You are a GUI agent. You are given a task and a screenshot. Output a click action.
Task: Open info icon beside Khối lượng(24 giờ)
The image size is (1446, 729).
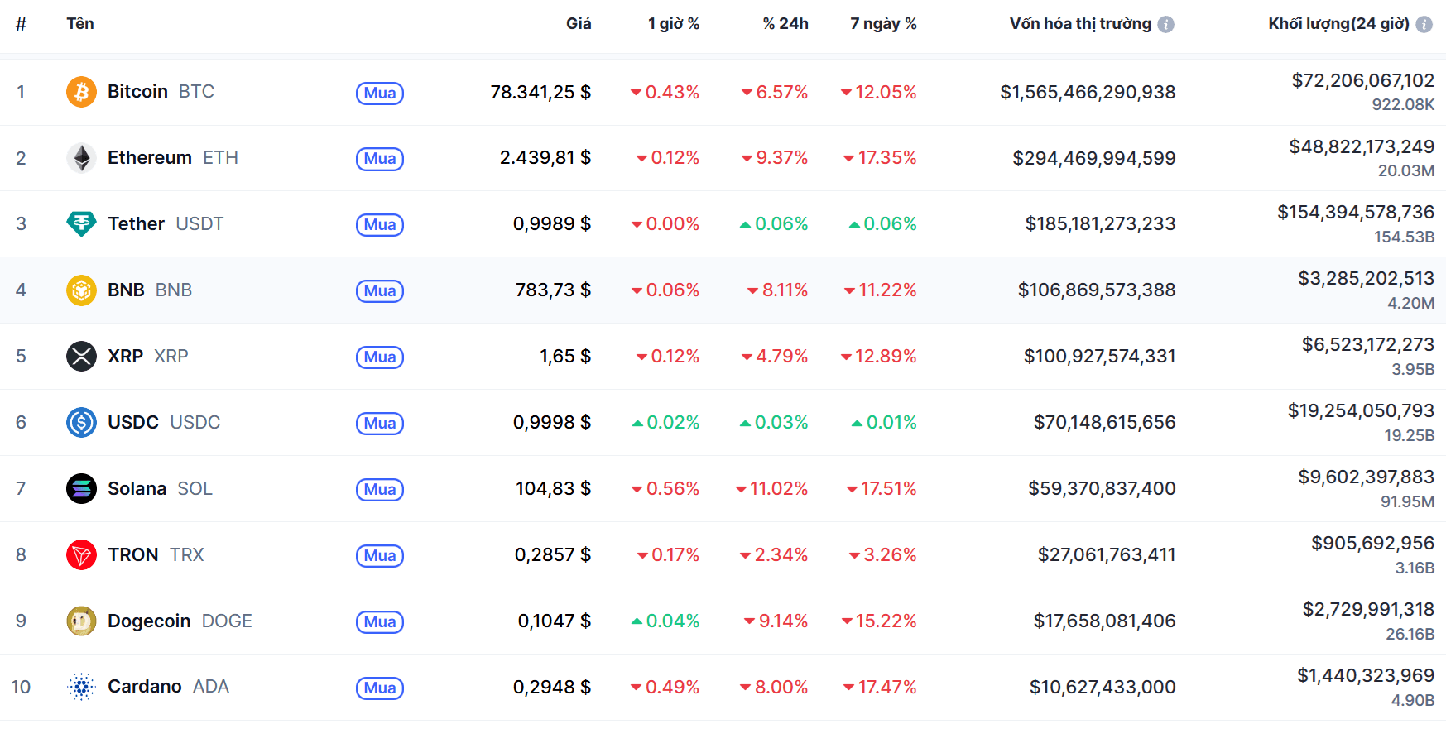[1424, 25]
